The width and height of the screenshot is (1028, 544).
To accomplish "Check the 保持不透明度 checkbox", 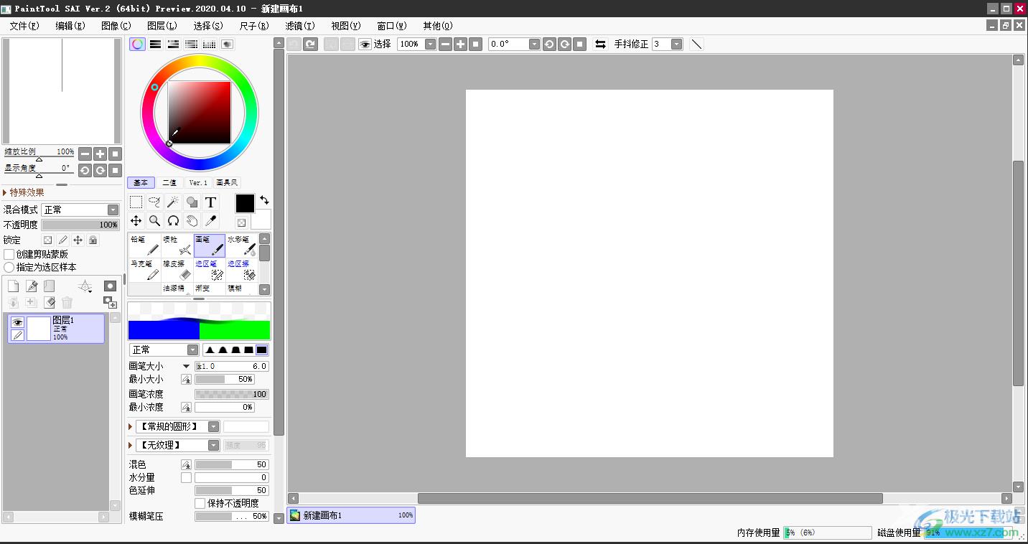I will [200, 503].
